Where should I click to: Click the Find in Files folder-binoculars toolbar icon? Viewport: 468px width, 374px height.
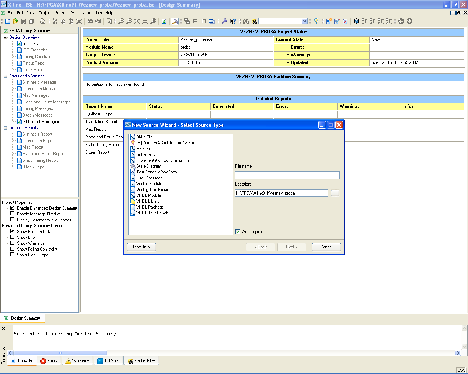coord(254,21)
